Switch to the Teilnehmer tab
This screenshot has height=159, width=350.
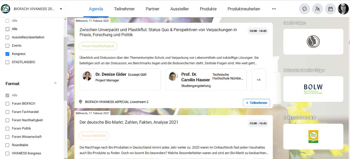(124, 9)
